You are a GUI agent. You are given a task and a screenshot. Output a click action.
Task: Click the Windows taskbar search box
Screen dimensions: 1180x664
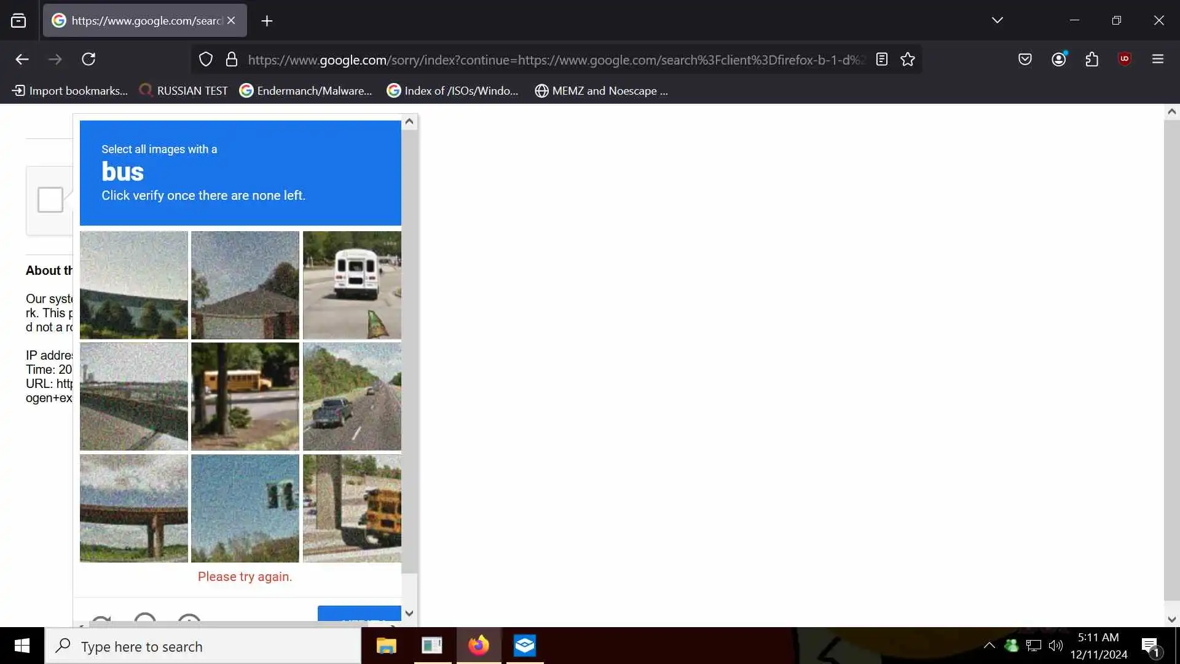coord(203,646)
